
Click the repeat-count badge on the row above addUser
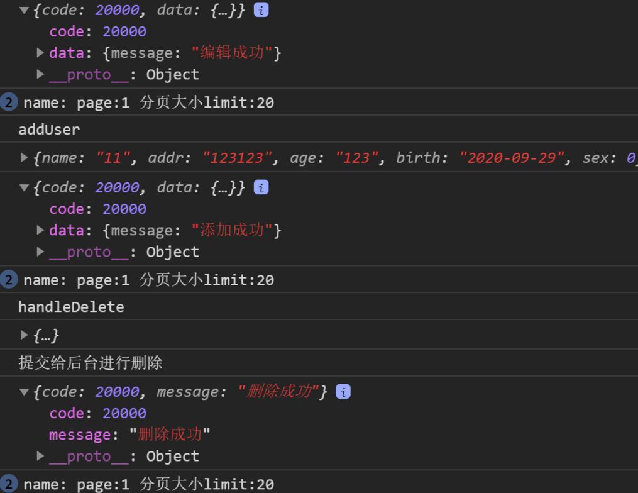9,102
